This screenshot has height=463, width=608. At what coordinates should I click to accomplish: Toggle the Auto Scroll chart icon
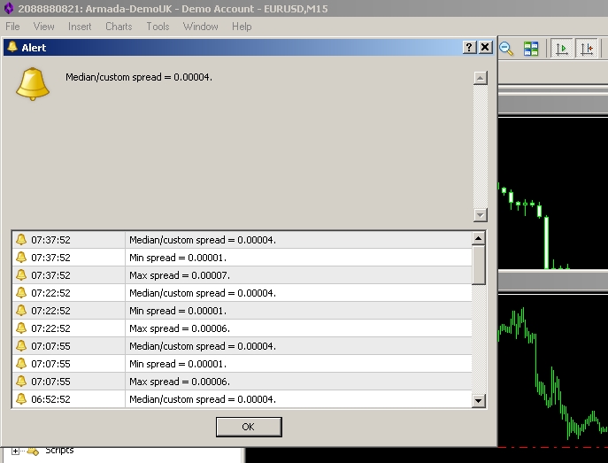pos(561,49)
